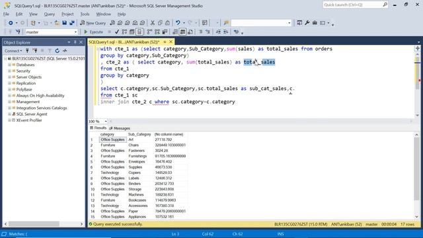The width and height of the screenshot is (423, 238).
Task: Open the master database dropdown
Action: click(75, 32)
